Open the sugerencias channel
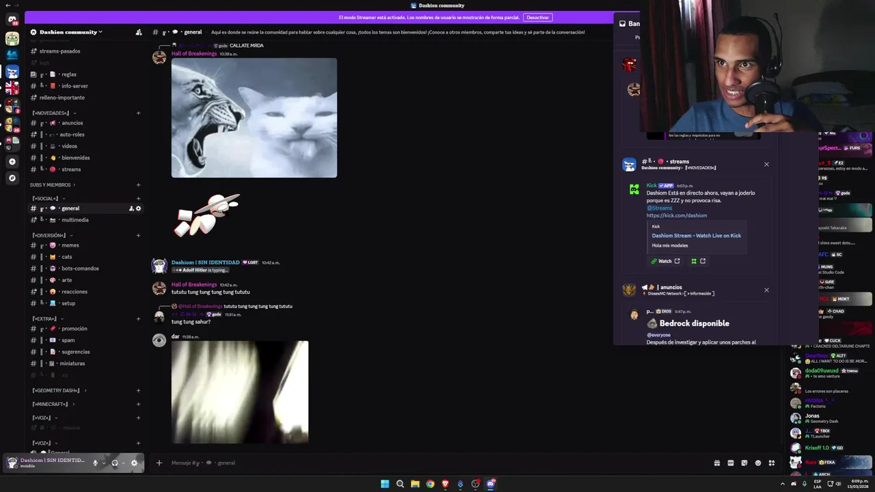This screenshot has width=875, height=492. 85,352
